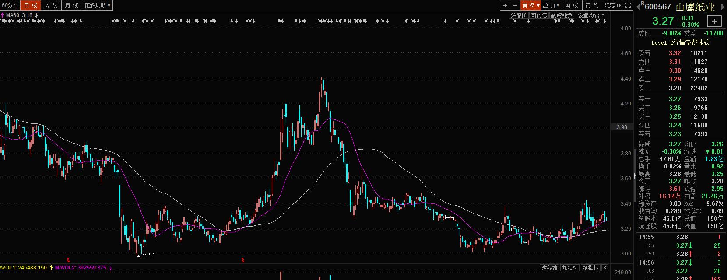Select 日线 daily chart tab
The image size is (727, 280).
(31, 5)
